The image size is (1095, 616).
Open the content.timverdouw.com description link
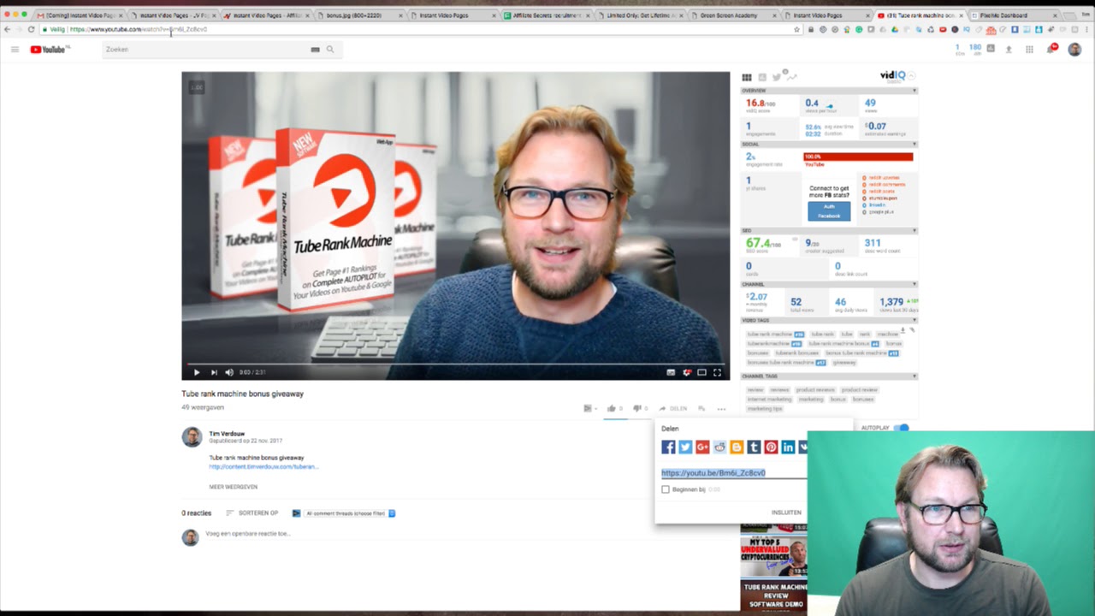tap(263, 467)
